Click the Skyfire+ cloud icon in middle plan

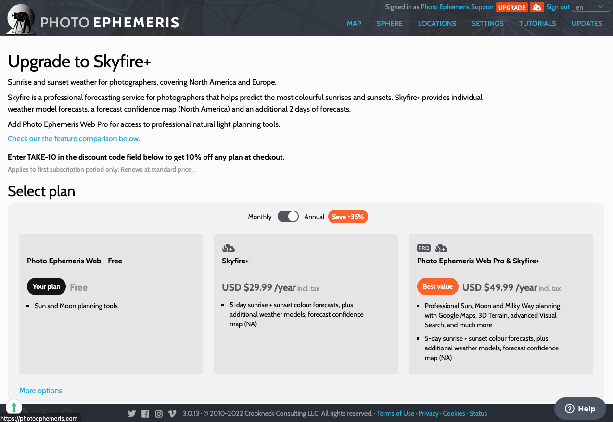coord(228,248)
